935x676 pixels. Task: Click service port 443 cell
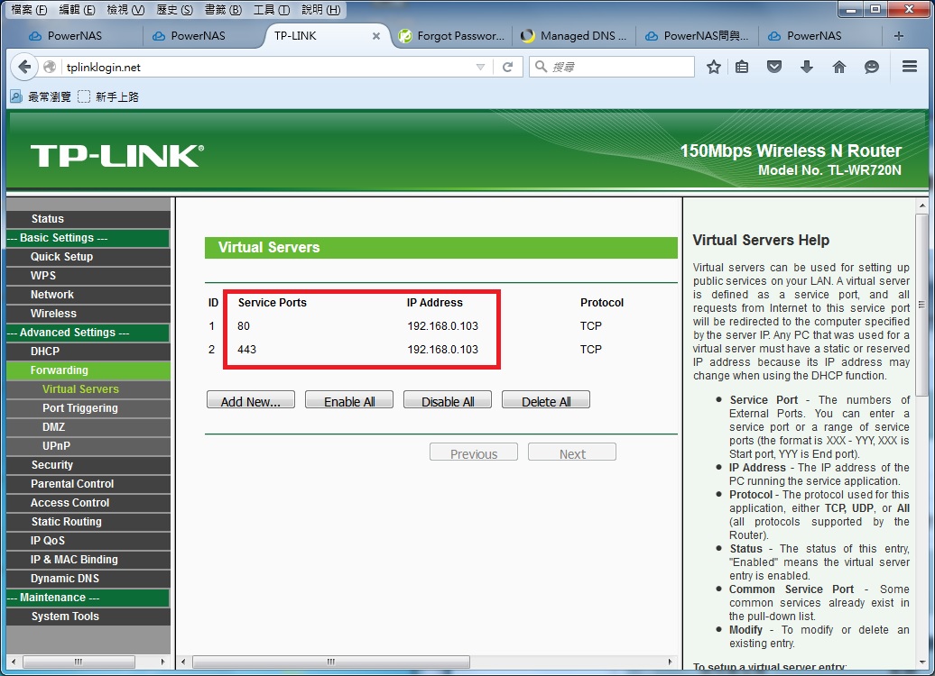pos(247,349)
